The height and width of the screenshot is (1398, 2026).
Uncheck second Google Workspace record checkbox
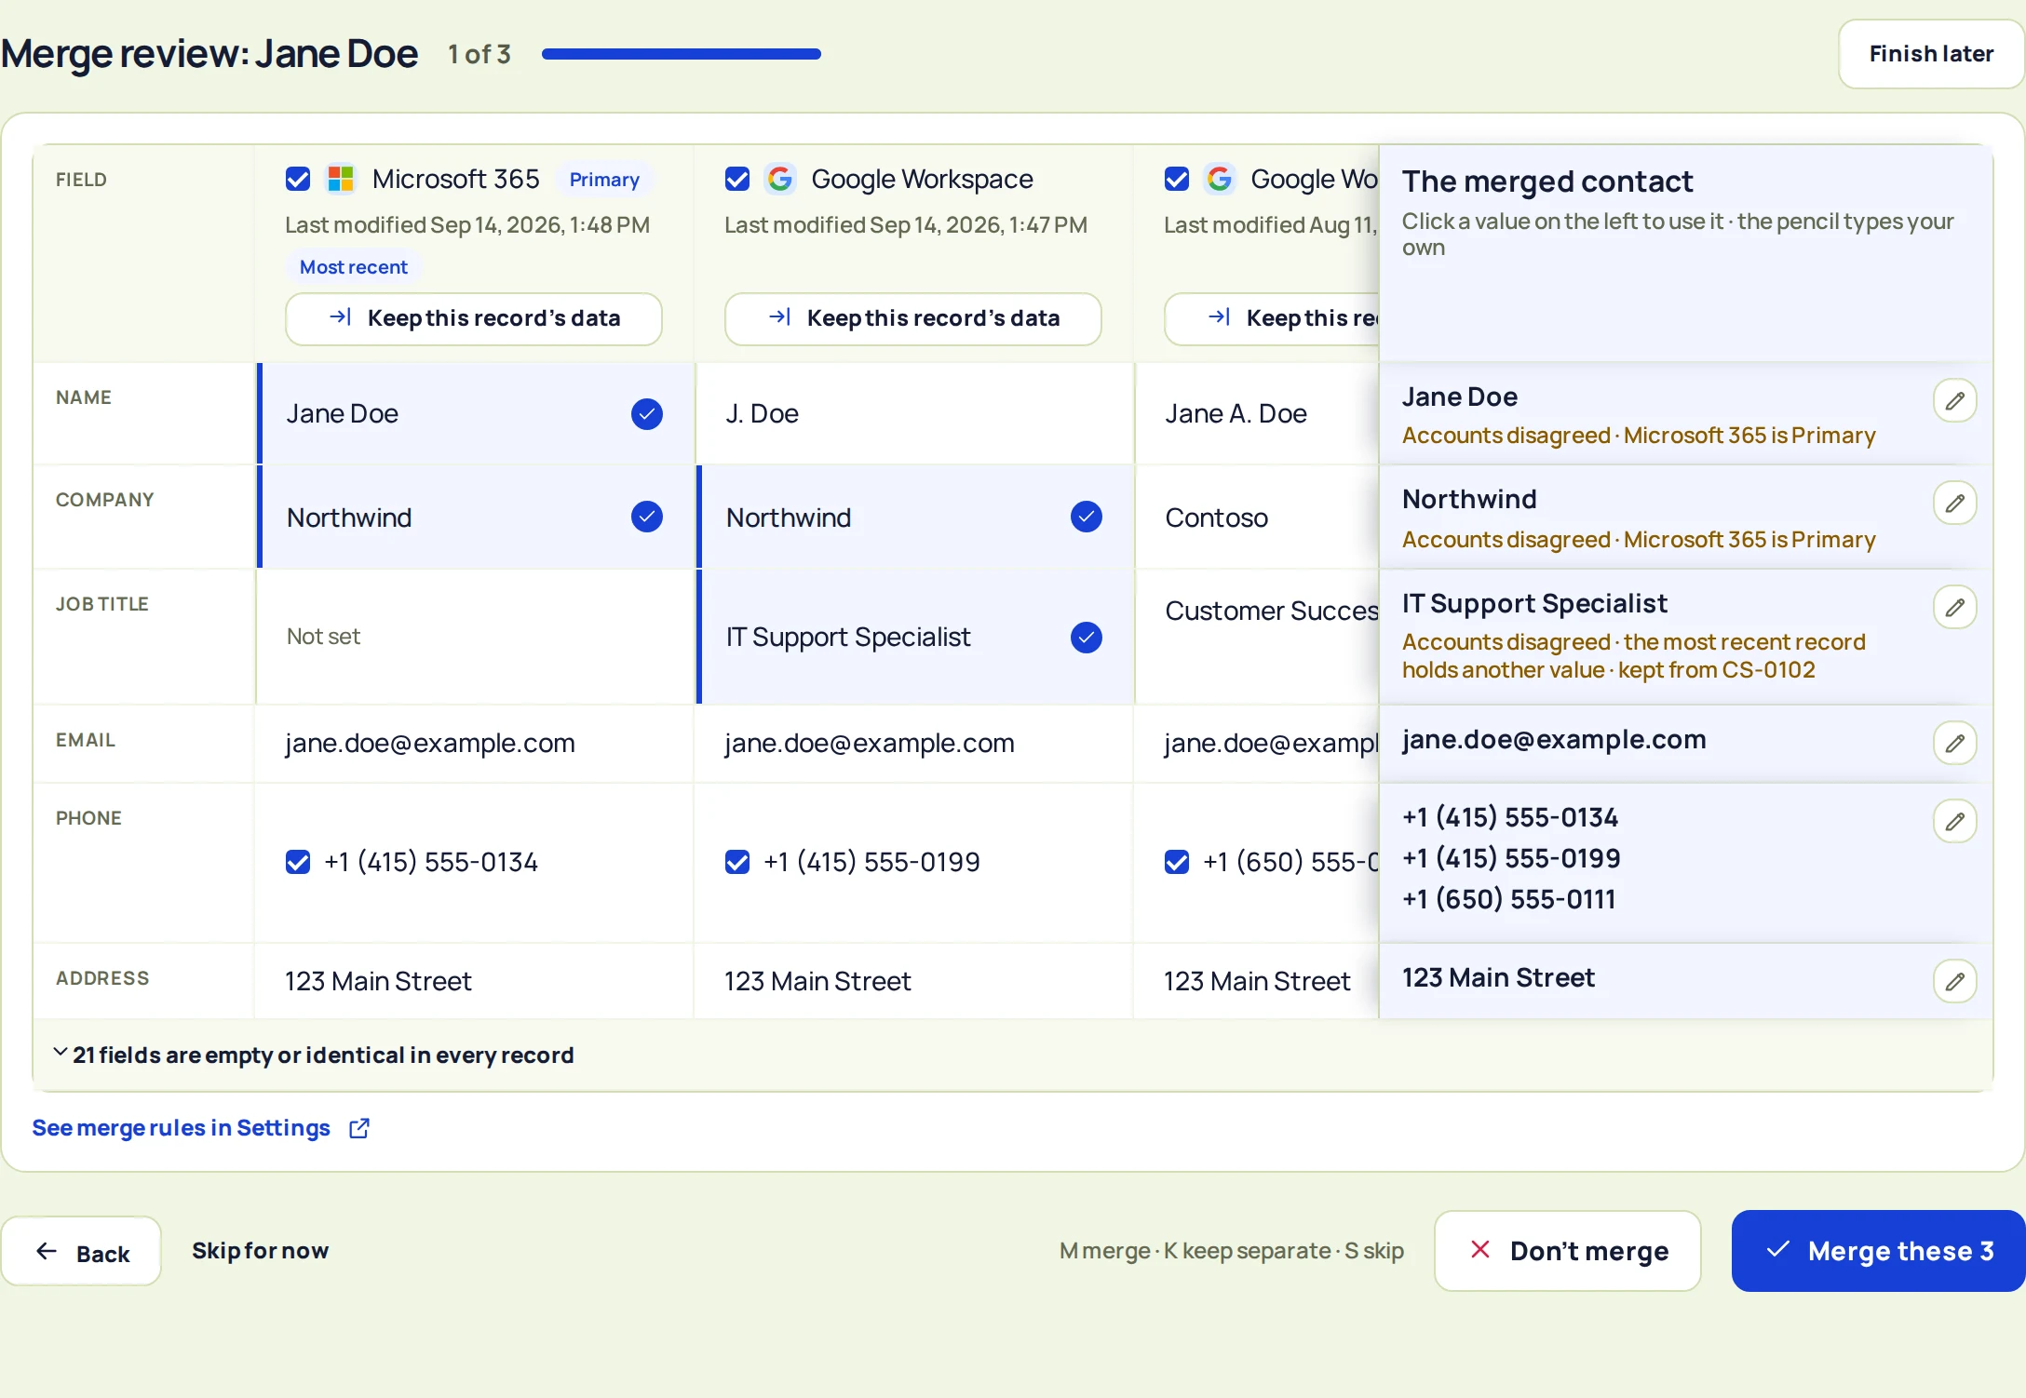(x=737, y=179)
